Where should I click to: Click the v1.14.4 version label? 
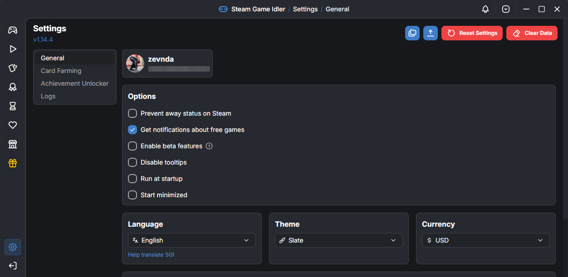(43, 39)
